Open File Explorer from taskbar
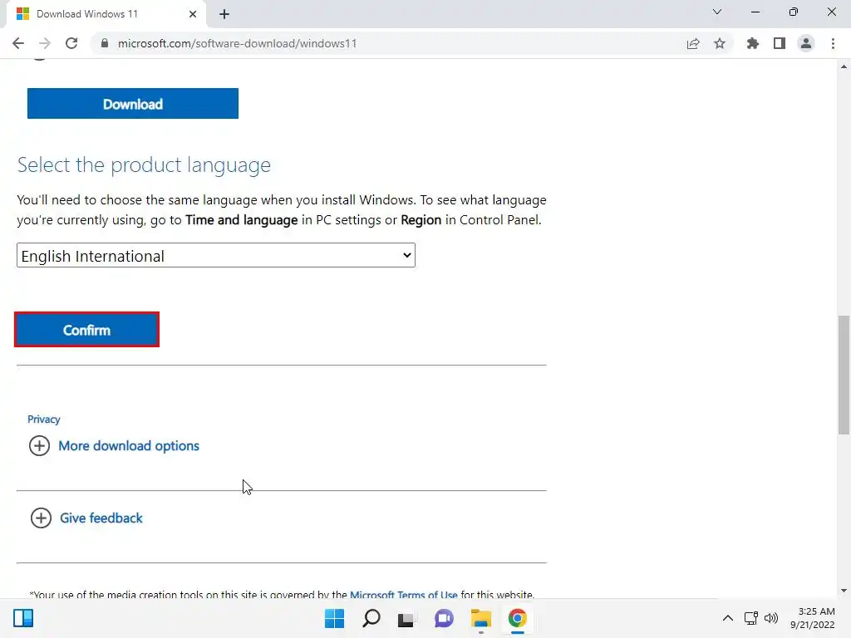 [x=481, y=618]
